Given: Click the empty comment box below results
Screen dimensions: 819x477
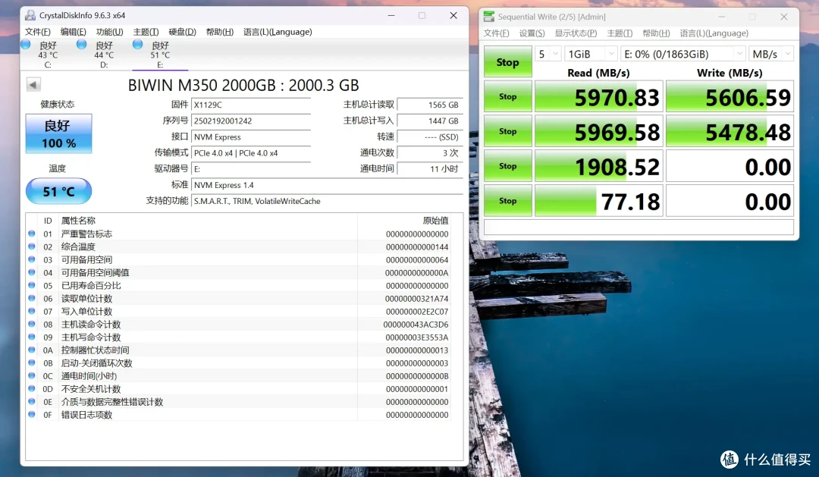Looking at the screenshot, I should pos(639,228).
